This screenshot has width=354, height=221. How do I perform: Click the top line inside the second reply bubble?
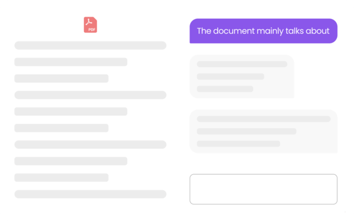click(264, 119)
